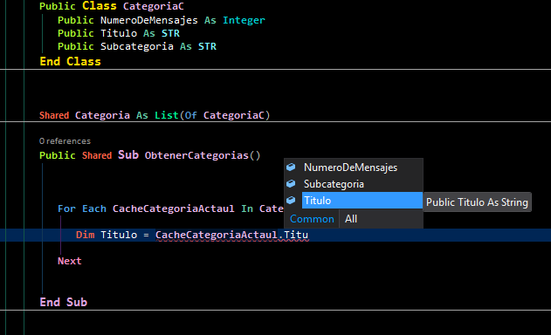Click the 'Public Titulo As String' tooltip
This screenshot has height=335, width=551.
coord(477,202)
